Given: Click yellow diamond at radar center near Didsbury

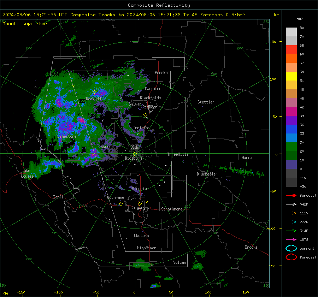Looking at the screenshot, I should tap(135, 154).
